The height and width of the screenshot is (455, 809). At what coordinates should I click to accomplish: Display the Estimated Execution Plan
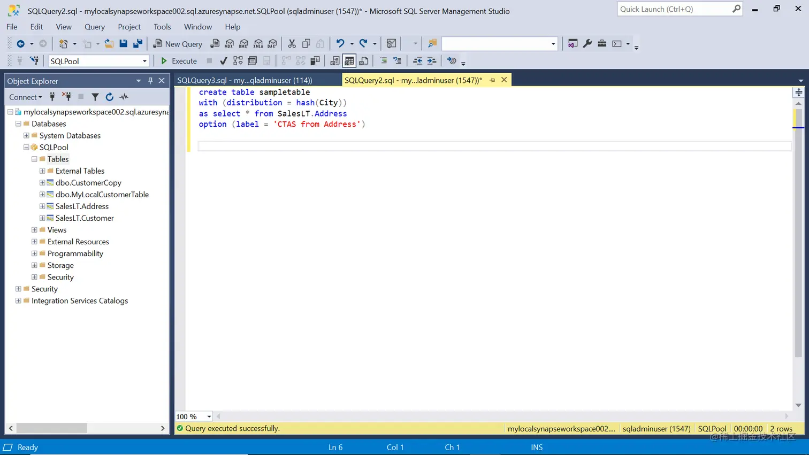coord(238,61)
